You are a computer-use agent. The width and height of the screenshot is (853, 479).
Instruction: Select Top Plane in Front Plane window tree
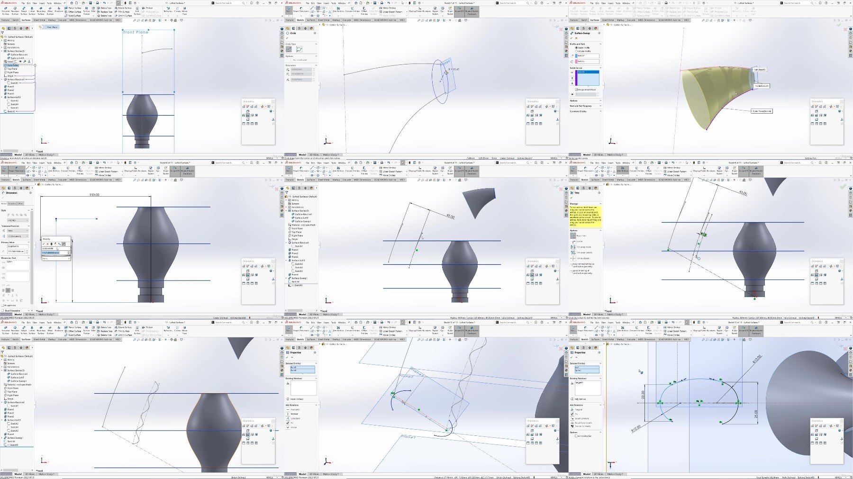click(x=12, y=69)
